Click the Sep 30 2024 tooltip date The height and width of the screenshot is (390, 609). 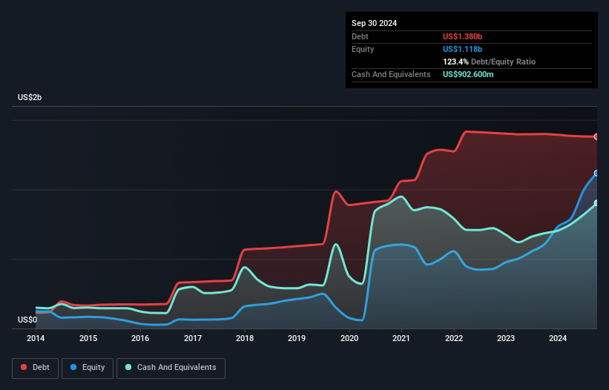click(x=374, y=23)
